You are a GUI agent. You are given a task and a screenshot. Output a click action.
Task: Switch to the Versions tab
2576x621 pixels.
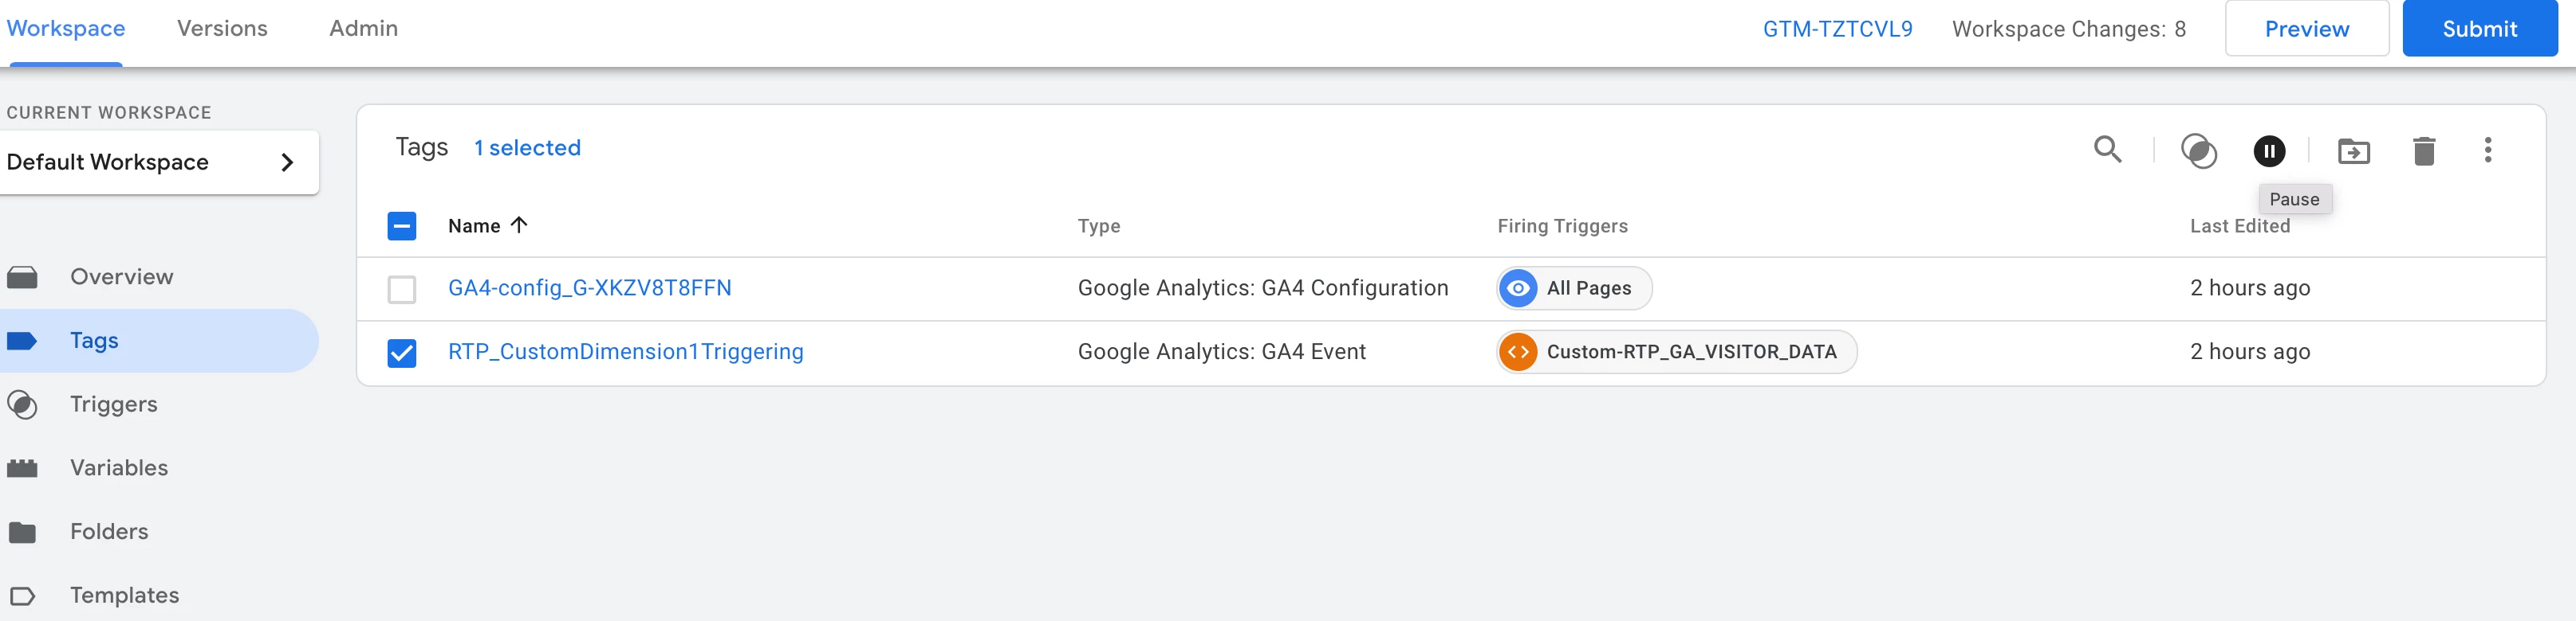click(x=222, y=28)
